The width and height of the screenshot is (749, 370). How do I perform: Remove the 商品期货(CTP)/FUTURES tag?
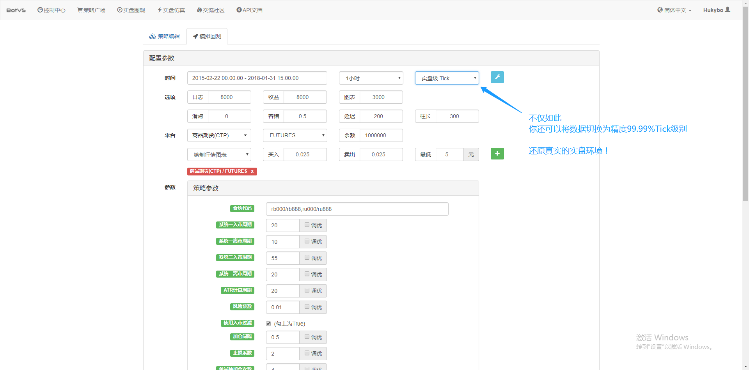coord(252,171)
